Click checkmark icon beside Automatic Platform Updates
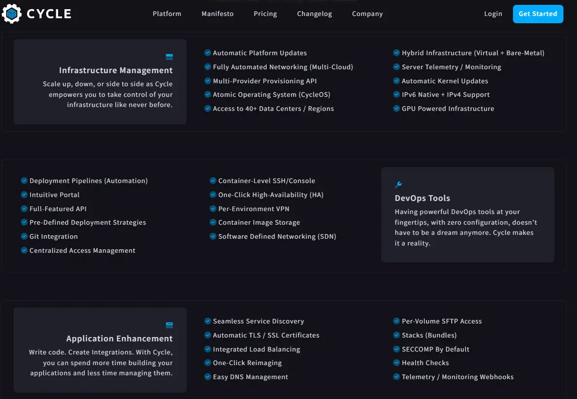This screenshot has height=399, width=577. pyautogui.click(x=208, y=53)
